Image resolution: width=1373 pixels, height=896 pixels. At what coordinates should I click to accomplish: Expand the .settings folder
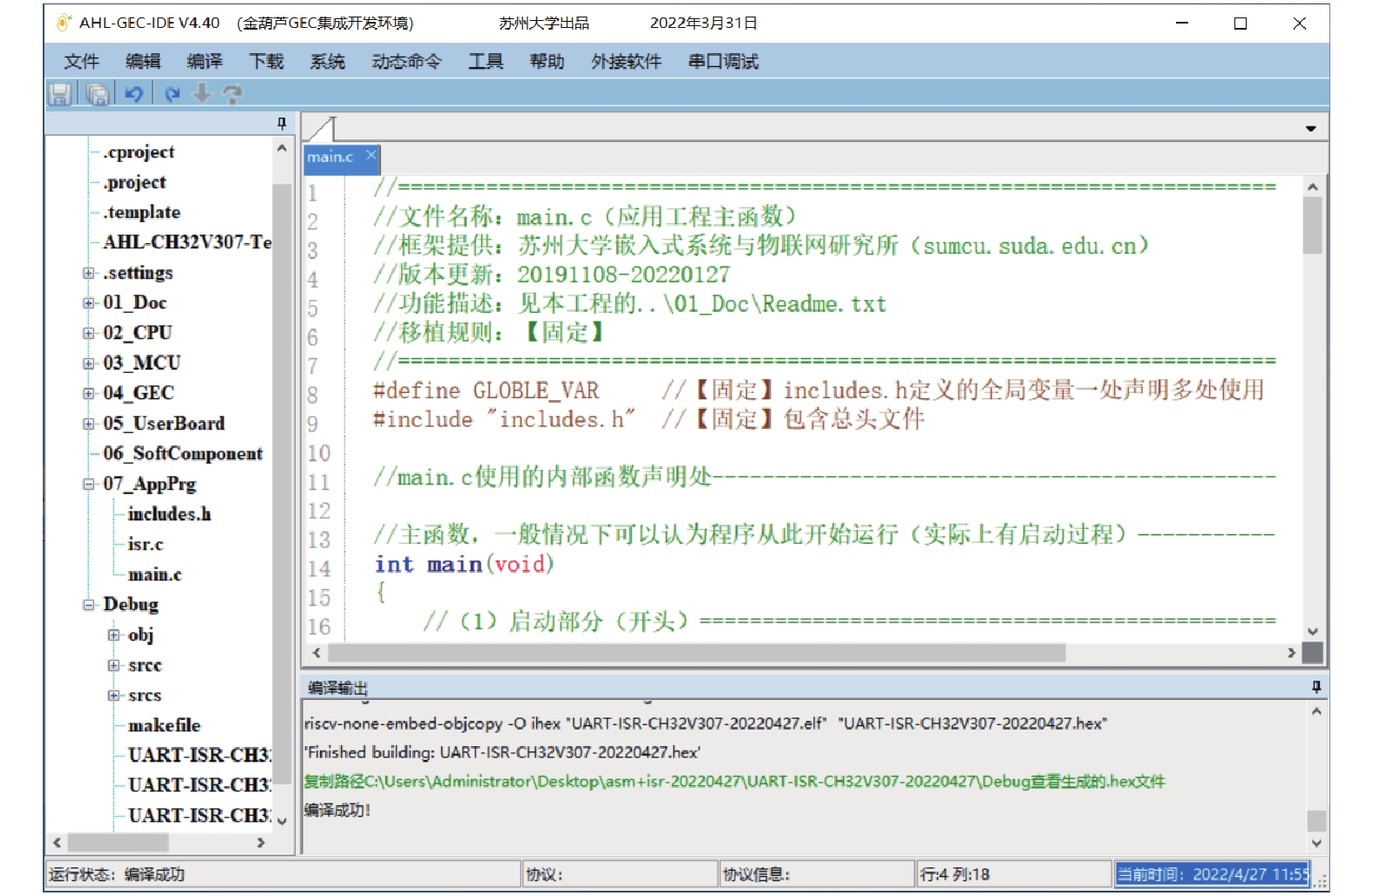89,273
